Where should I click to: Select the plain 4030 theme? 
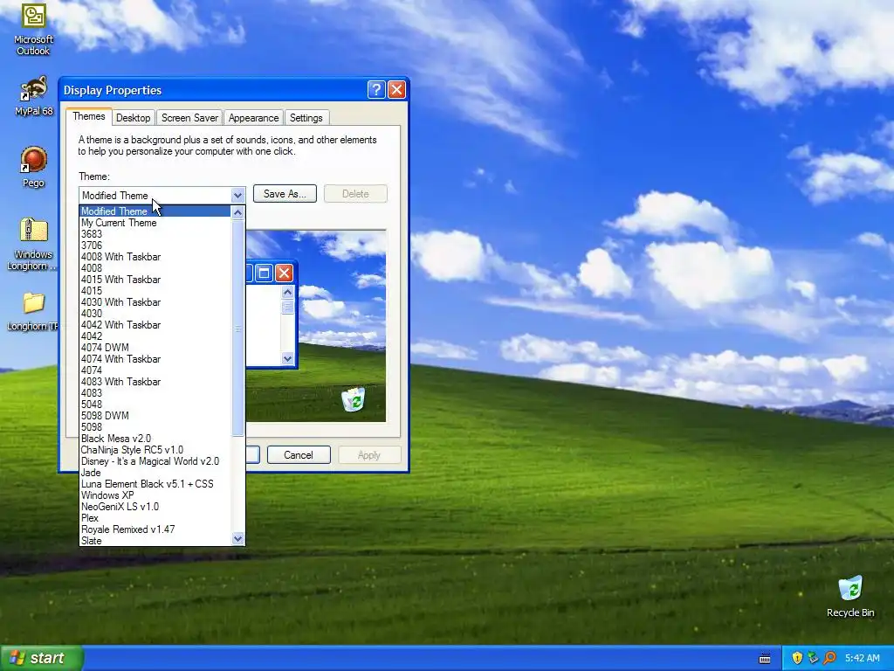click(x=155, y=314)
